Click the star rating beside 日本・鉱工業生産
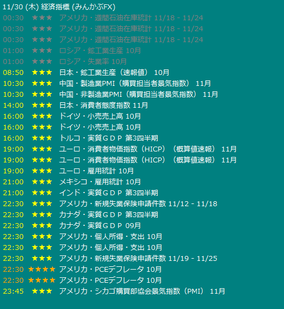This screenshot has width=284, height=309. 42,73
